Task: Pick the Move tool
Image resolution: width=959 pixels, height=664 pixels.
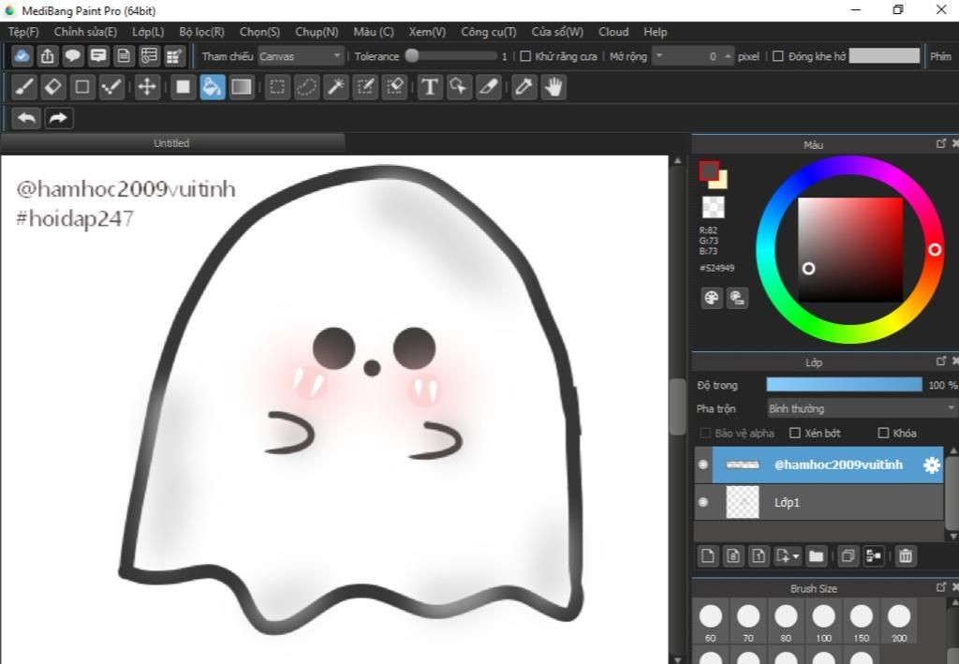Action: (x=146, y=87)
